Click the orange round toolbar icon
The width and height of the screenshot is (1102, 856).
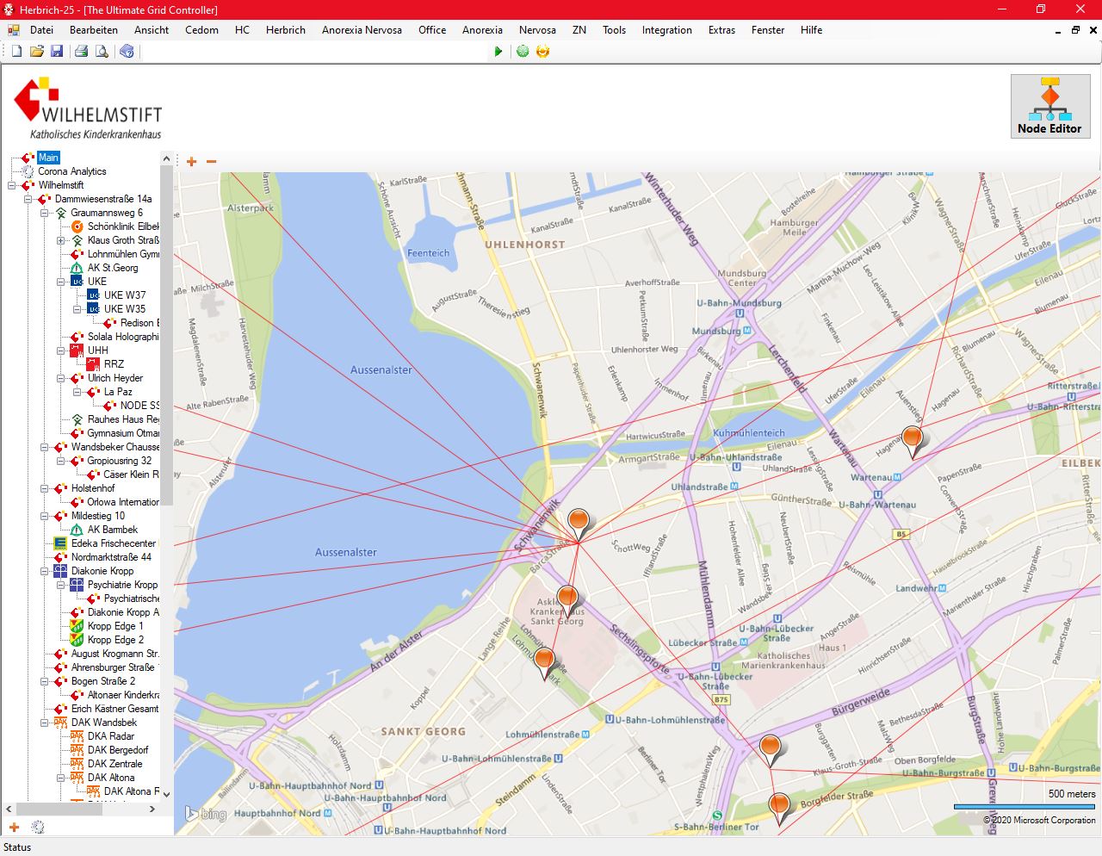tap(542, 52)
